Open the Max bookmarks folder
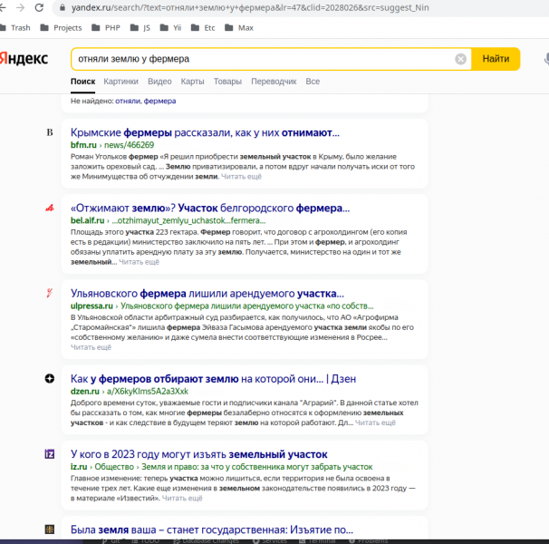This screenshot has height=544, width=549. [239, 28]
